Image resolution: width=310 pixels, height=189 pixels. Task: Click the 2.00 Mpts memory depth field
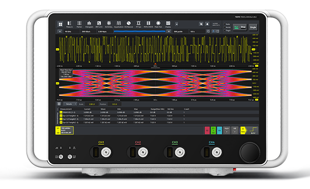(105, 32)
